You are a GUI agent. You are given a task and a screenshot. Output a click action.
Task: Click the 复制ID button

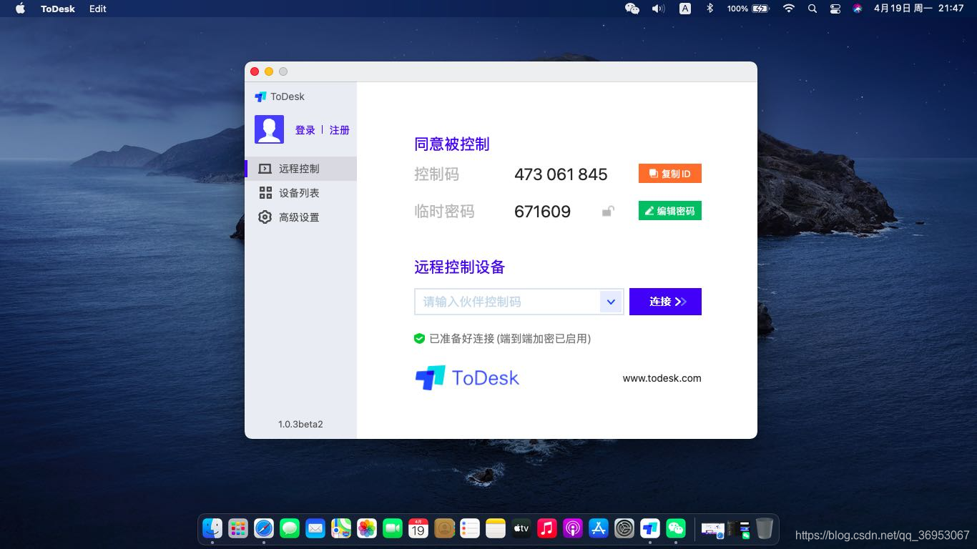[x=670, y=174]
